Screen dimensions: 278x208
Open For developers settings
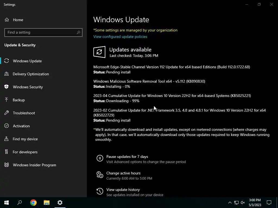[x=25, y=152]
